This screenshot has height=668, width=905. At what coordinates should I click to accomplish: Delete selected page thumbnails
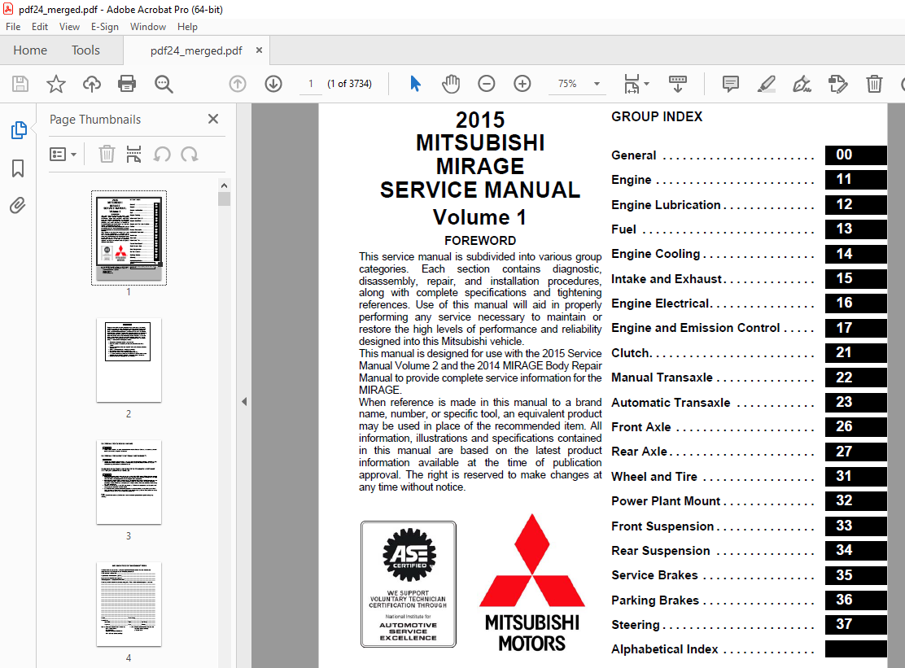point(107,155)
